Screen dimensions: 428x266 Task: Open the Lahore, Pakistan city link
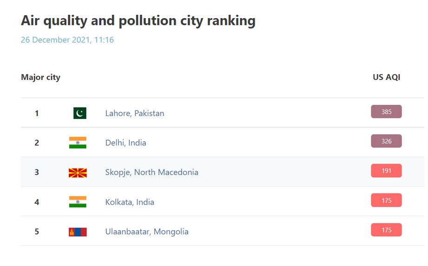pyautogui.click(x=134, y=113)
